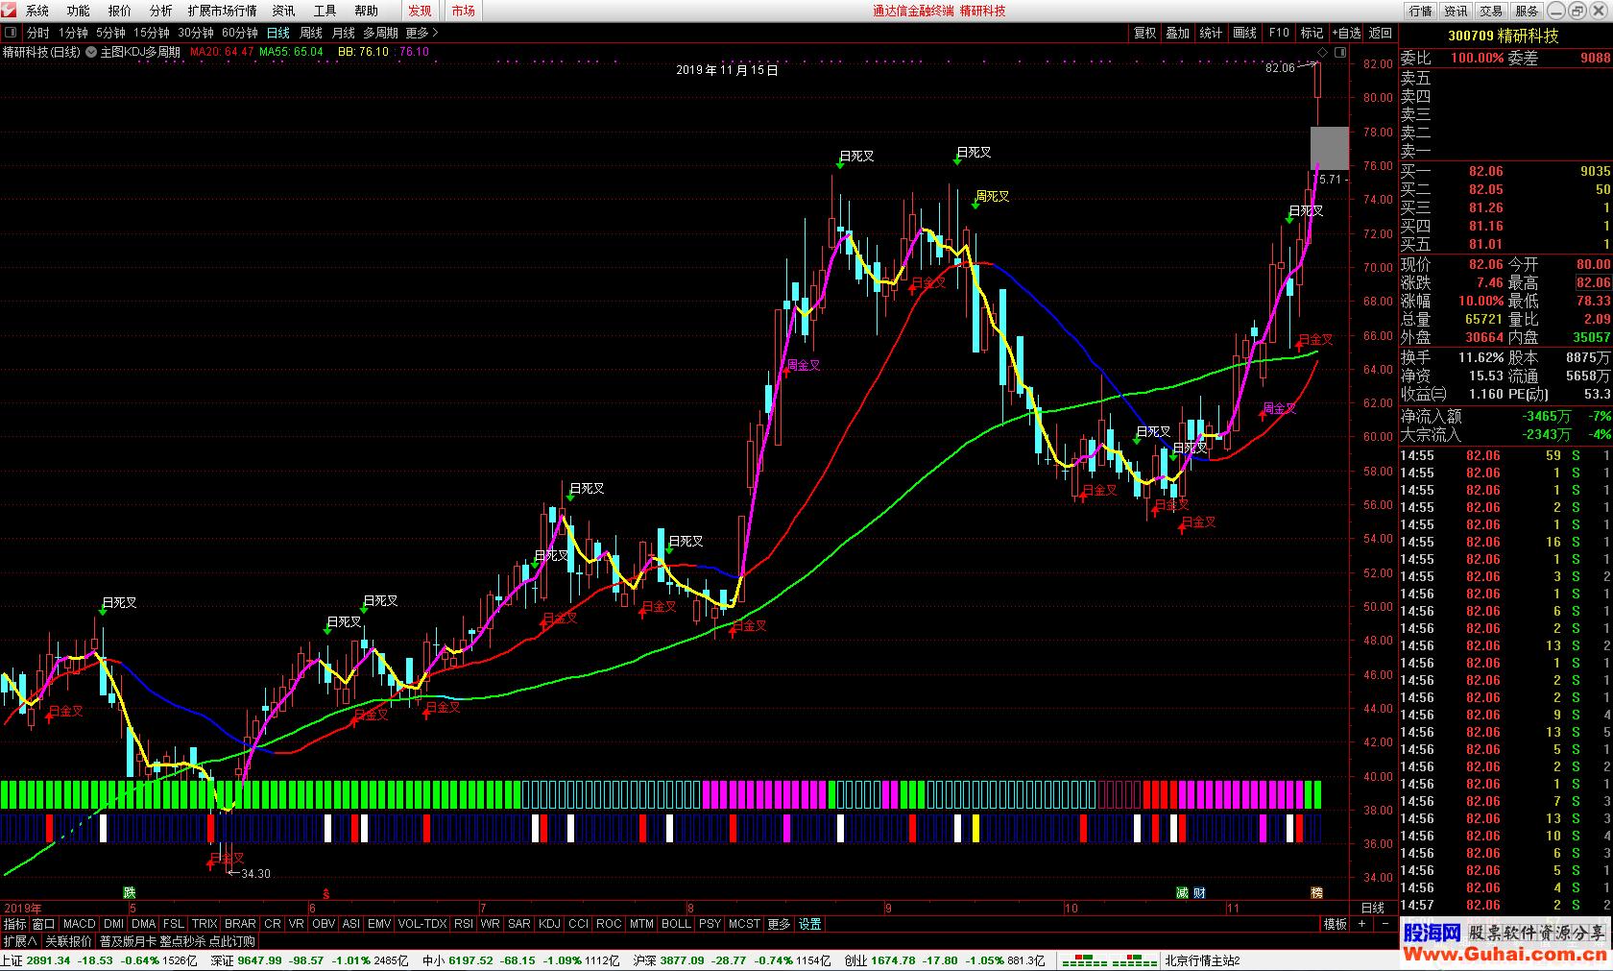1613x971 pixels.
Task: Click the 统计 statistics button
Action: click(x=1212, y=33)
